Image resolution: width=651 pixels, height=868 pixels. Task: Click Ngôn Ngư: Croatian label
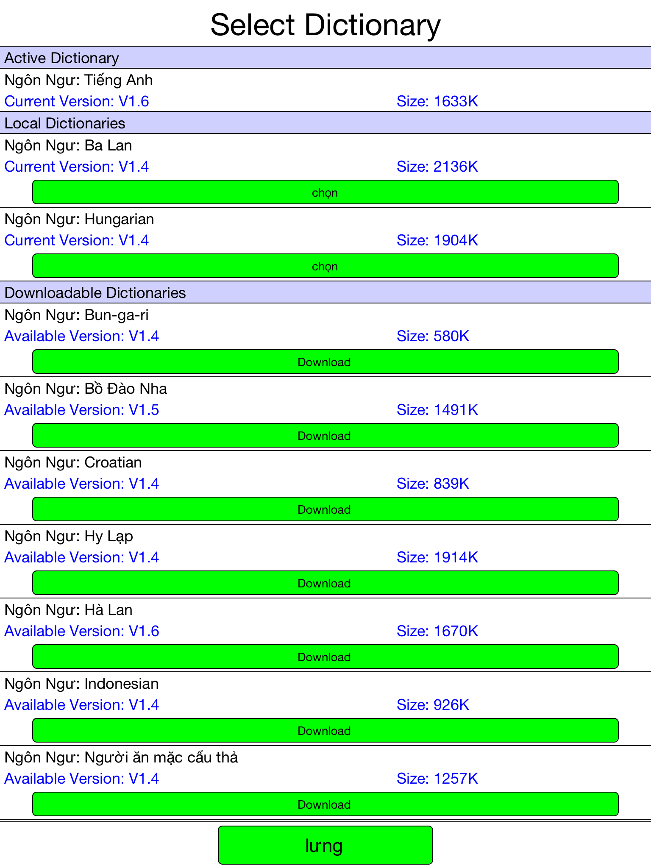(x=73, y=462)
